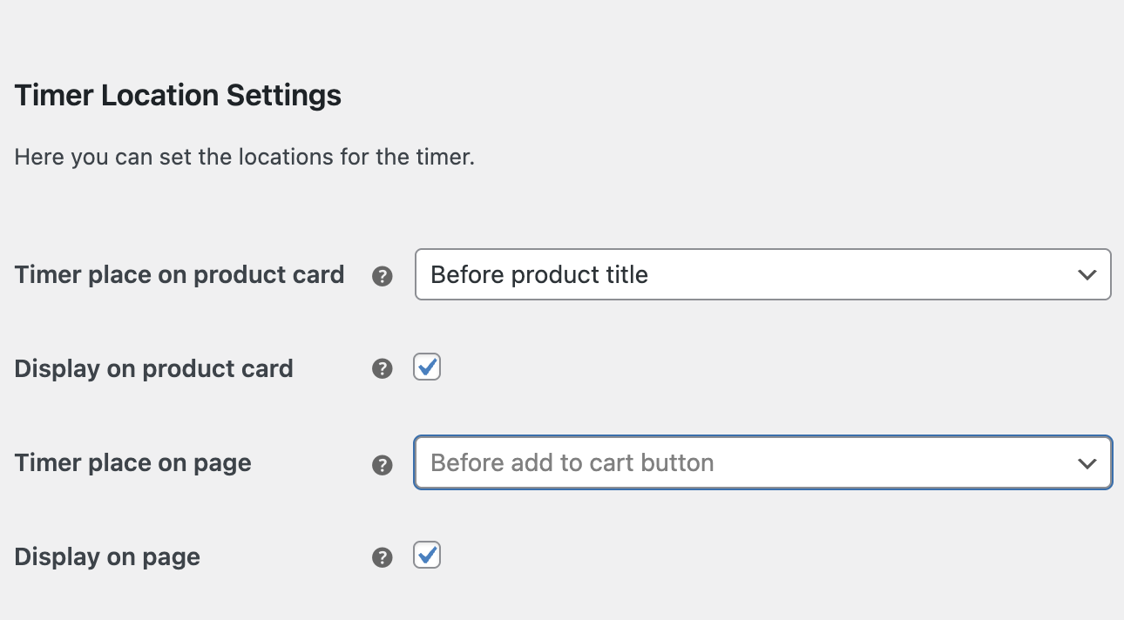Toggle the Display on page checkbox
The image size is (1124, 620).
pyautogui.click(x=427, y=555)
